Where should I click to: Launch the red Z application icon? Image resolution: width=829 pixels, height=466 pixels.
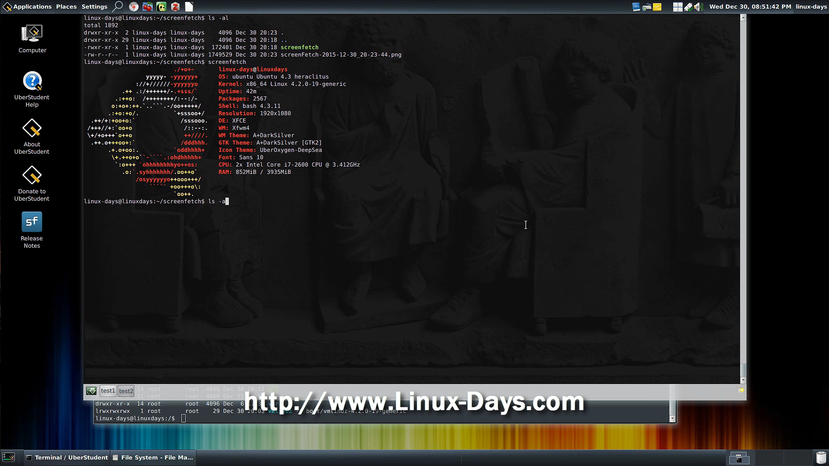(x=175, y=6)
